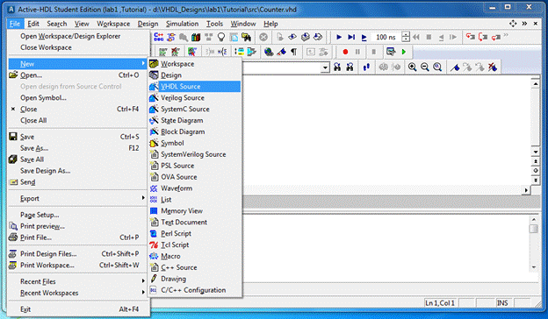Click the editor vertical scrollbar up arrow
The image size is (548, 319).
point(536,83)
